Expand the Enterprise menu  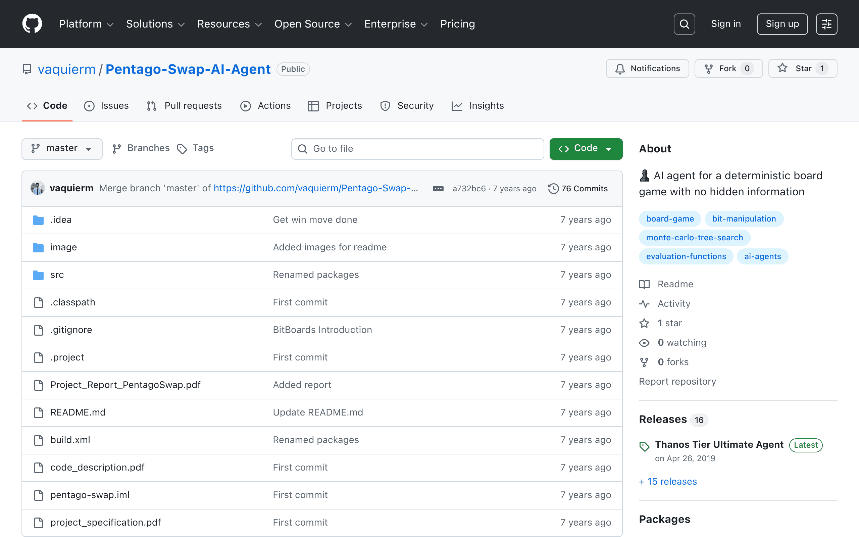396,24
